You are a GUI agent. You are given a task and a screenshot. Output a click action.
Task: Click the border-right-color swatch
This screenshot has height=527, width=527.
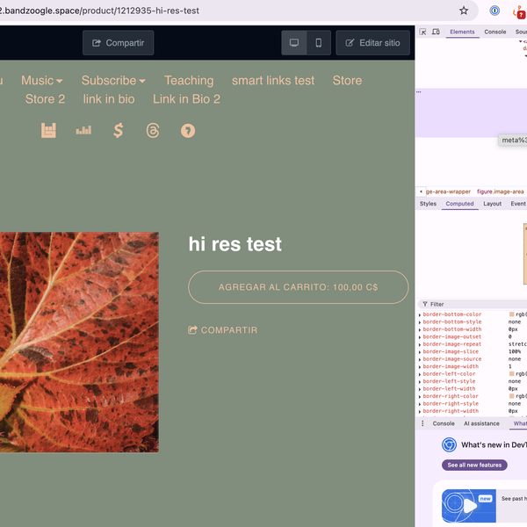coord(511,396)
